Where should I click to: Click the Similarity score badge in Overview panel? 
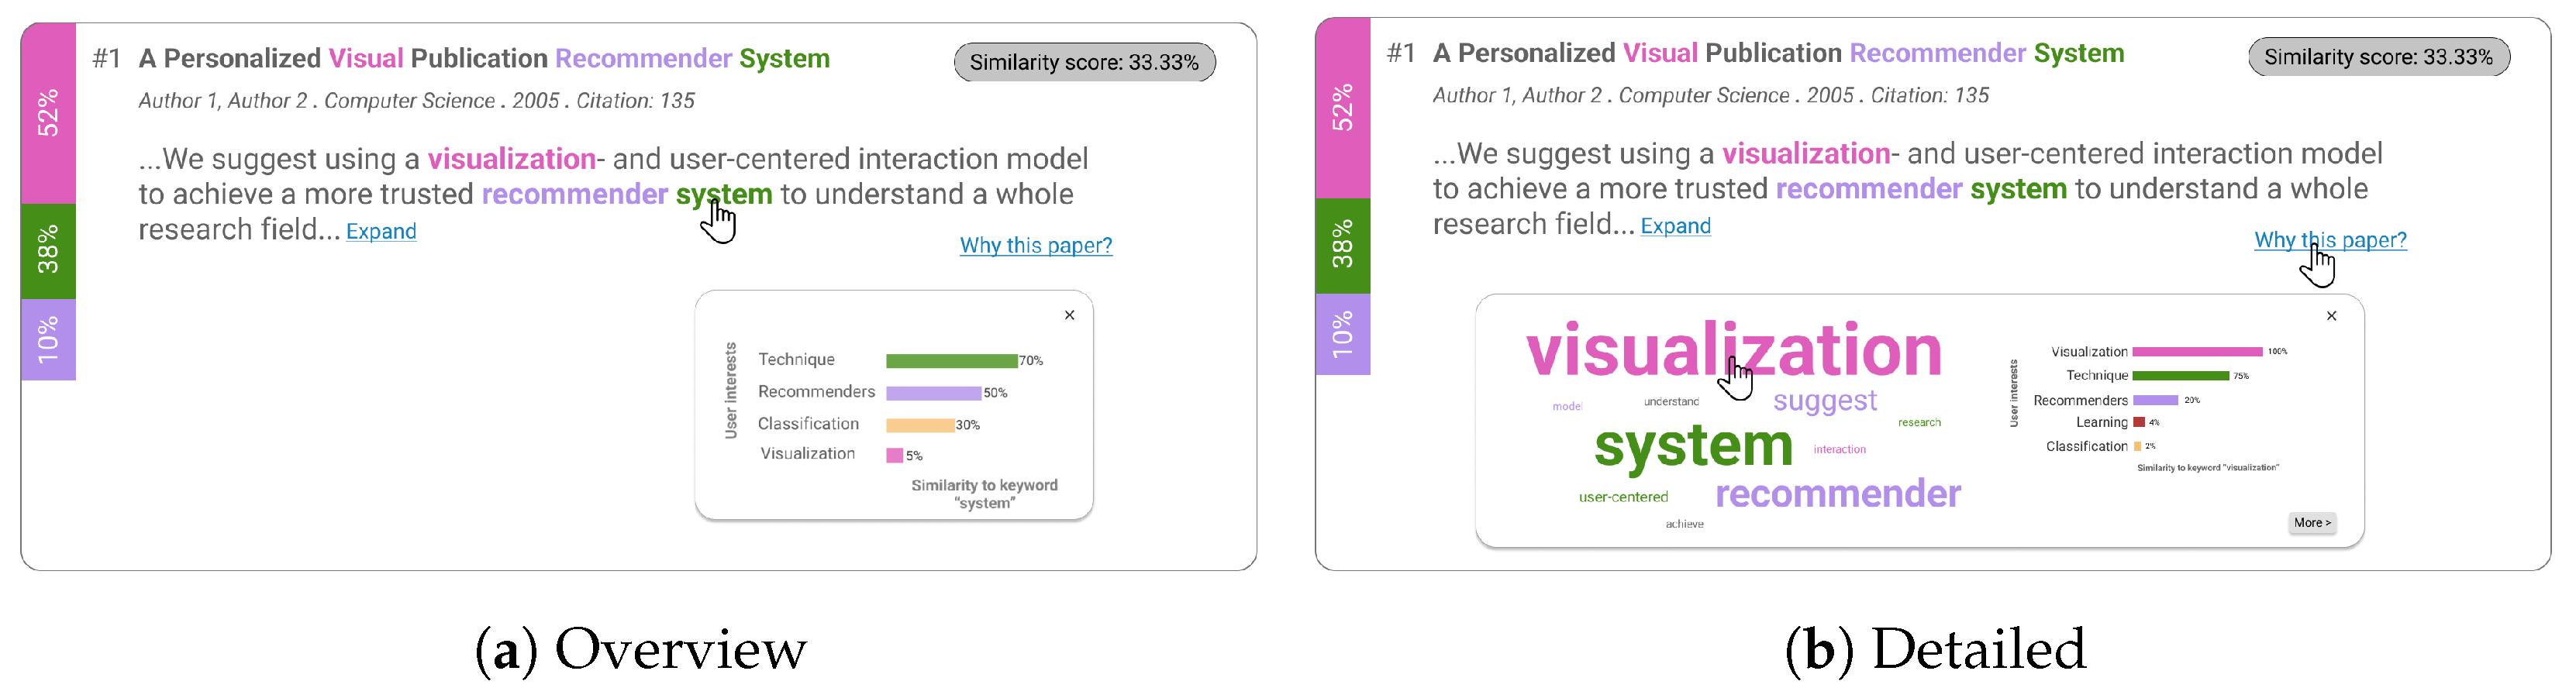[1084, 63]
